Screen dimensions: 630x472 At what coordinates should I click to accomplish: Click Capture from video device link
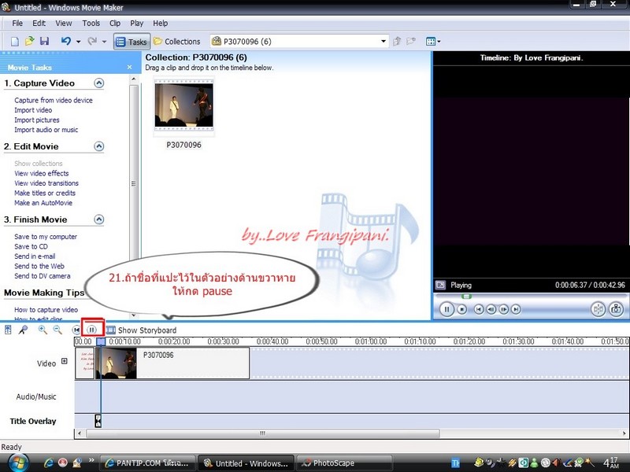click(x=54, y=101)
